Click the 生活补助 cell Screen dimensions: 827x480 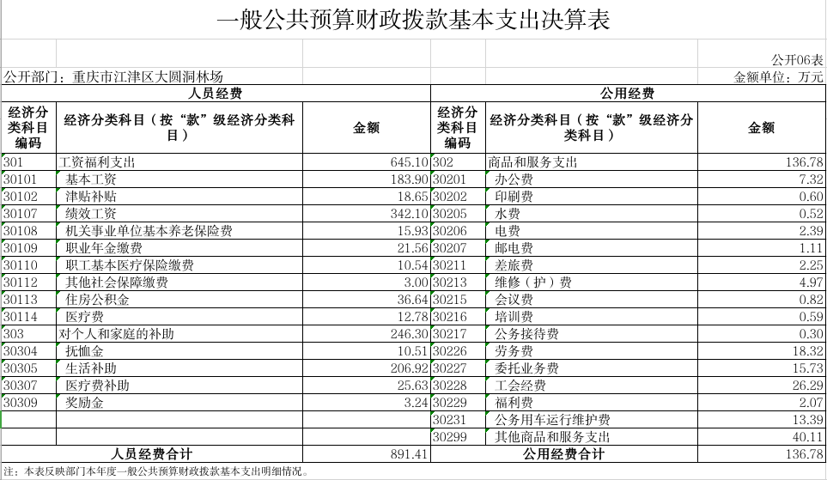[179, 368]
